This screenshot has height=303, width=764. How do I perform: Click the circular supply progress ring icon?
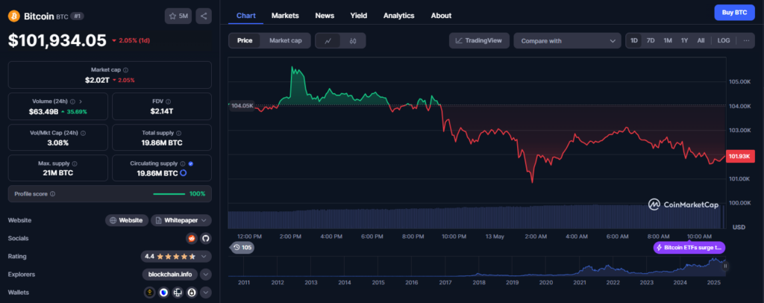183,173
